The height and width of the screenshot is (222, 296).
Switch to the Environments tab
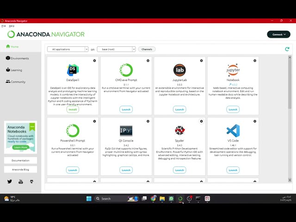coord(20,58)
